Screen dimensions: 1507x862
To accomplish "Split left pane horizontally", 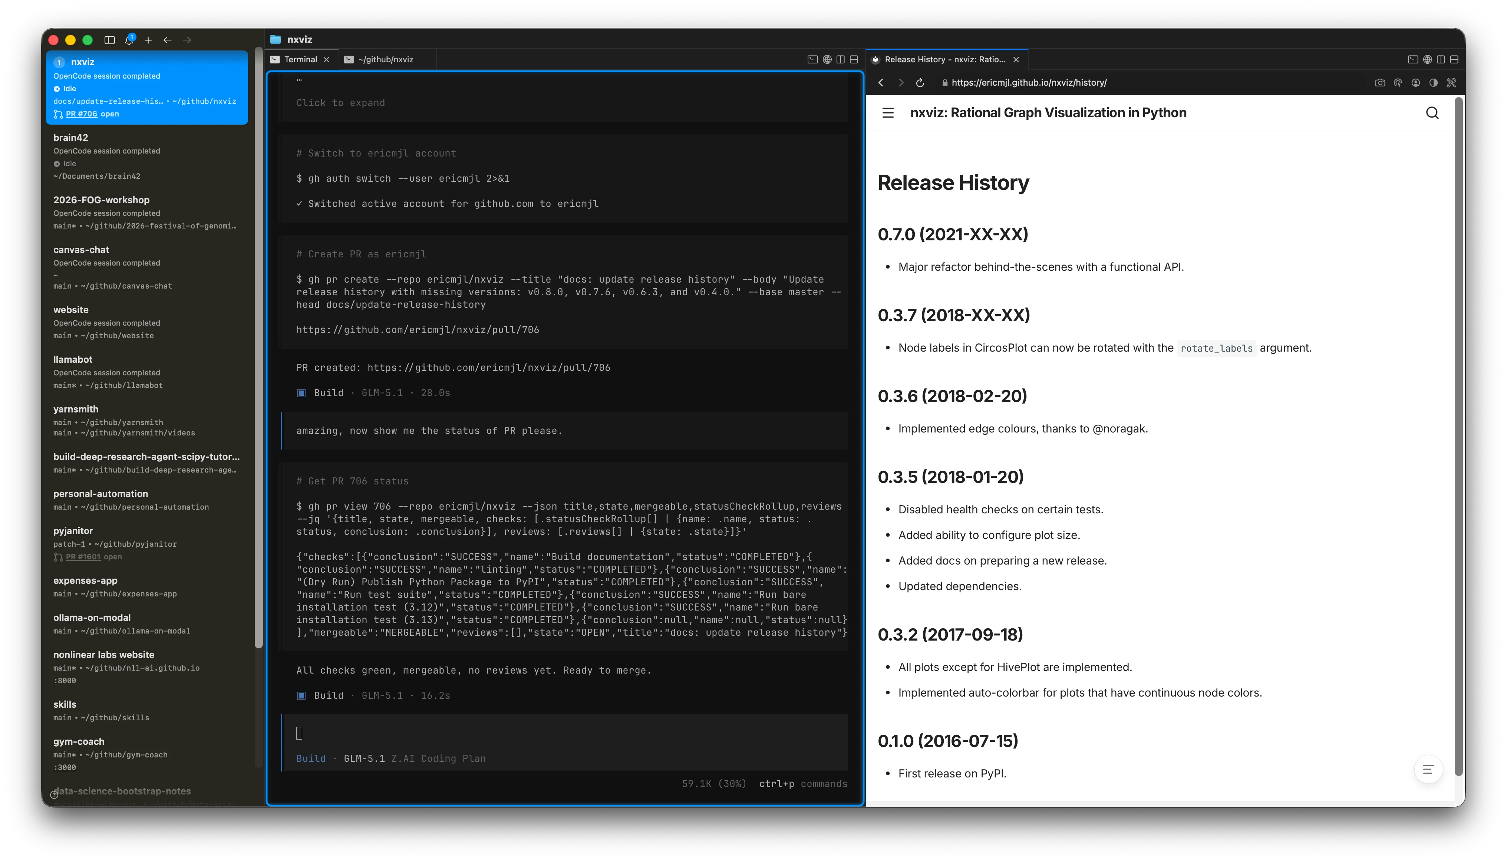I will point(854,59).
